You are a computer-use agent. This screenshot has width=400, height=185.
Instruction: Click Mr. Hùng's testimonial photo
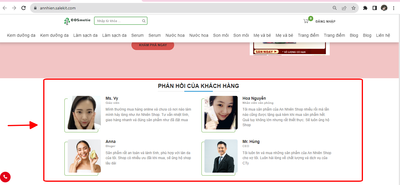[x=221, y=156]
